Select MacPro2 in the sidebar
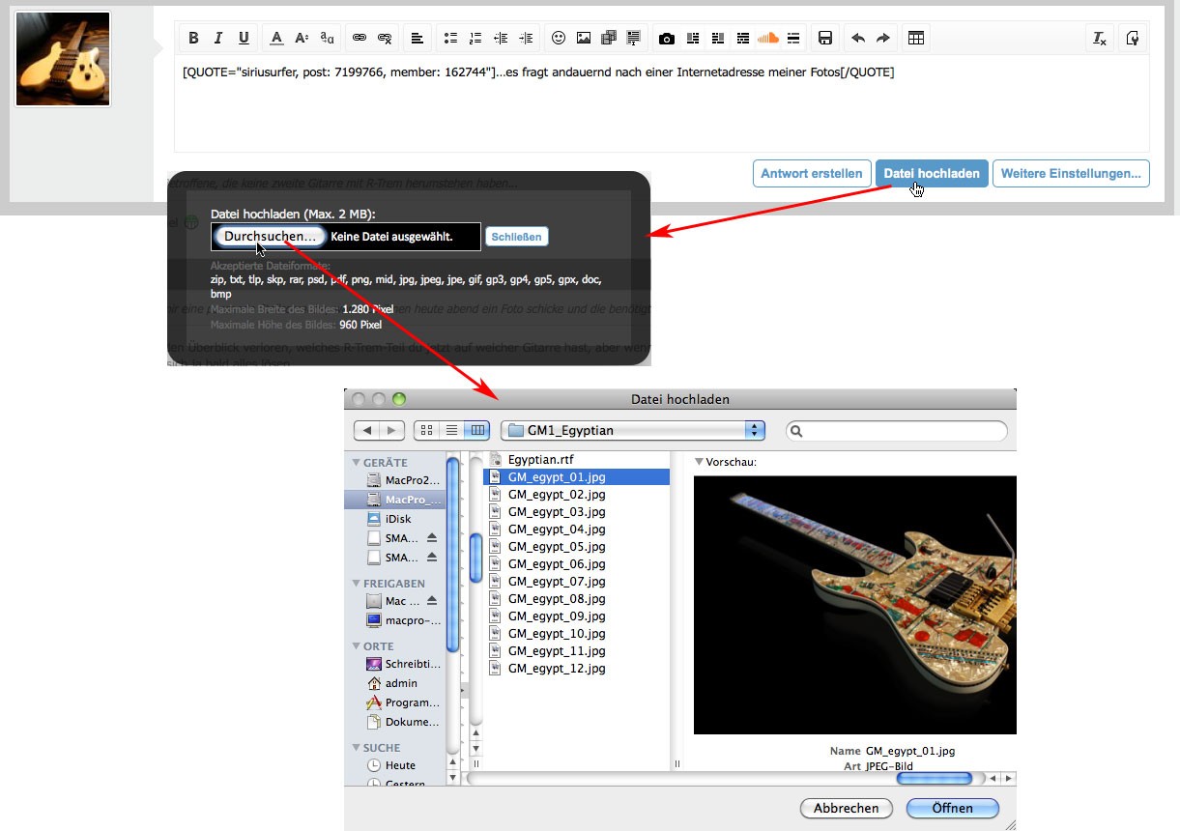Screen dimensions: 1180x831 point(394,480)
